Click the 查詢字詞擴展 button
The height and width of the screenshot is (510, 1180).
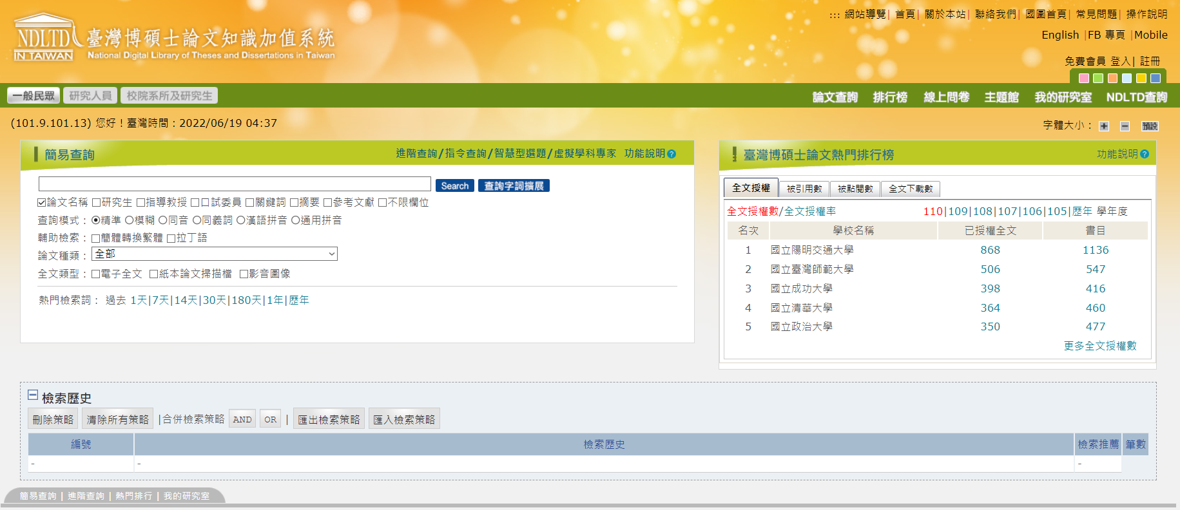514,186
